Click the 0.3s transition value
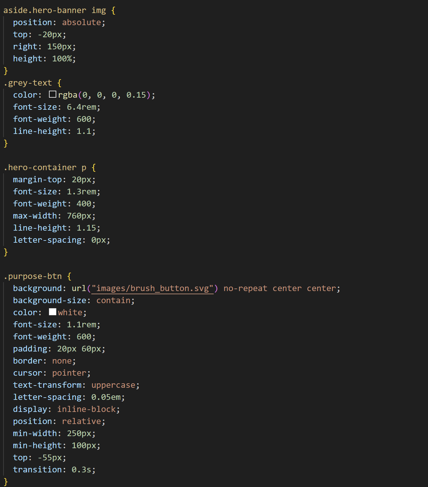The height and width of the screenshot is (487, 428). pyautogui.click(x=81, y=470)
